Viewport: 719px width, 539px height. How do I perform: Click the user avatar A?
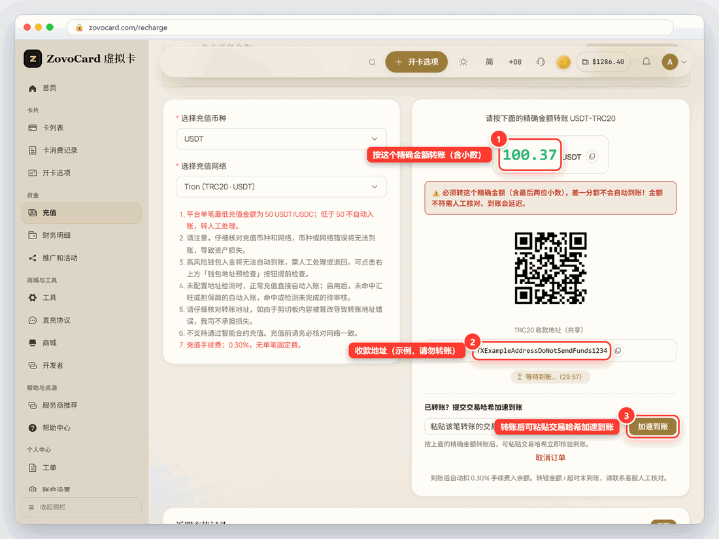tap(670, 62)
